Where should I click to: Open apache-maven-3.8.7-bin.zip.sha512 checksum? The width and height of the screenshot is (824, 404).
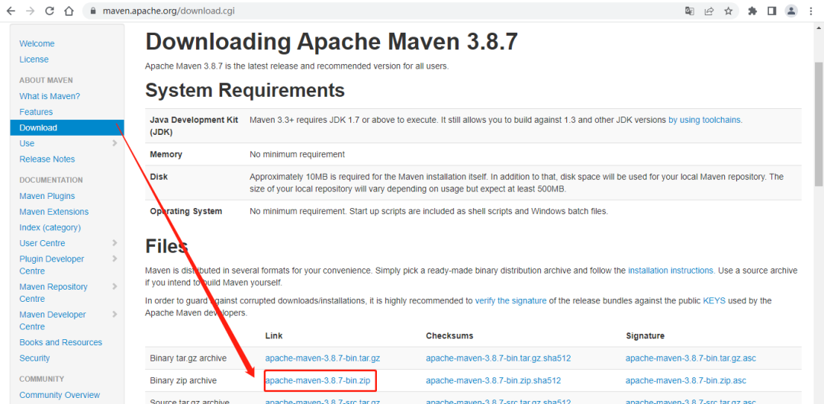coord(494,380)
